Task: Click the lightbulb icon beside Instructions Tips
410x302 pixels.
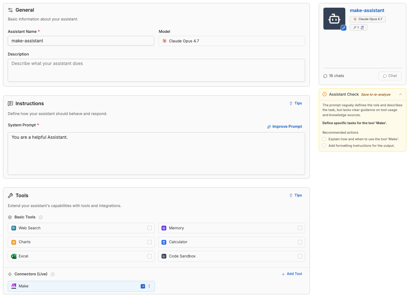Action: click(x=291, y=103)
